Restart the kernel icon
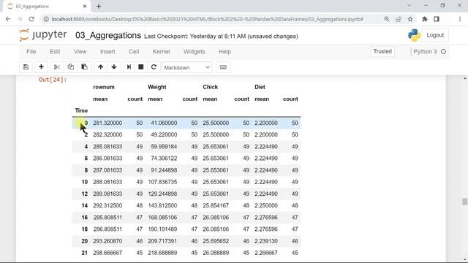This screenshot has width=468, height=263. (x=154, y=67)
